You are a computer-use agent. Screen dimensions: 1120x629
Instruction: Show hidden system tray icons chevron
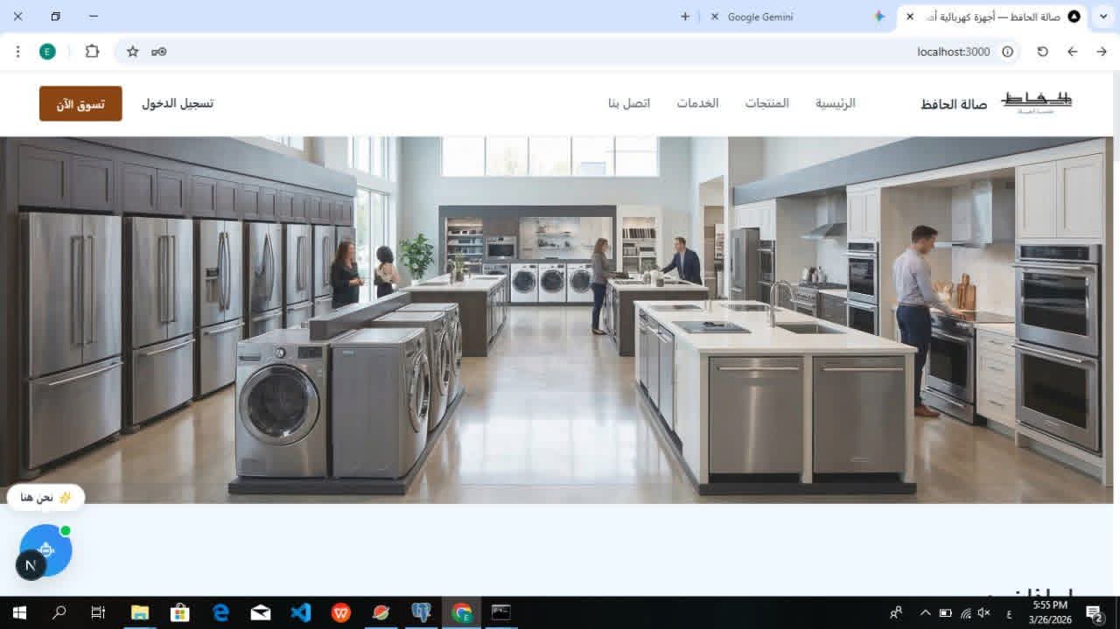(925, 612)
